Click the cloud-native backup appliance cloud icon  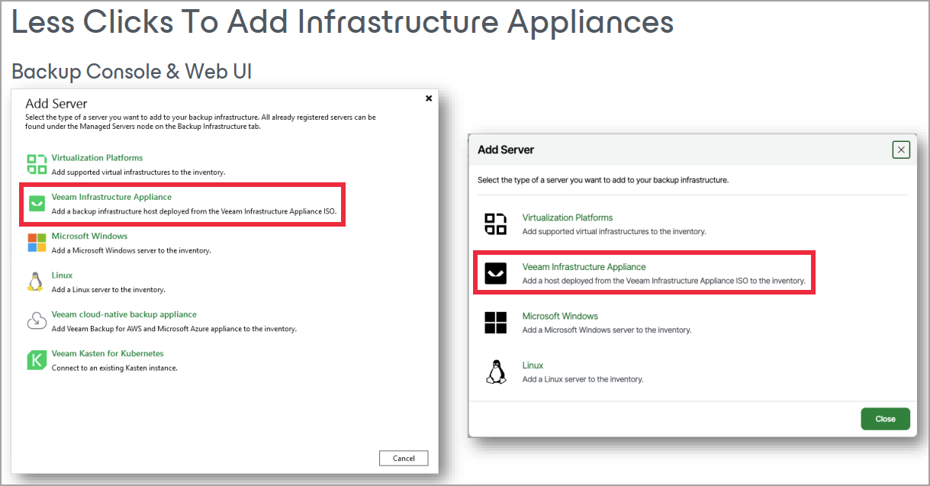(37, 321)
